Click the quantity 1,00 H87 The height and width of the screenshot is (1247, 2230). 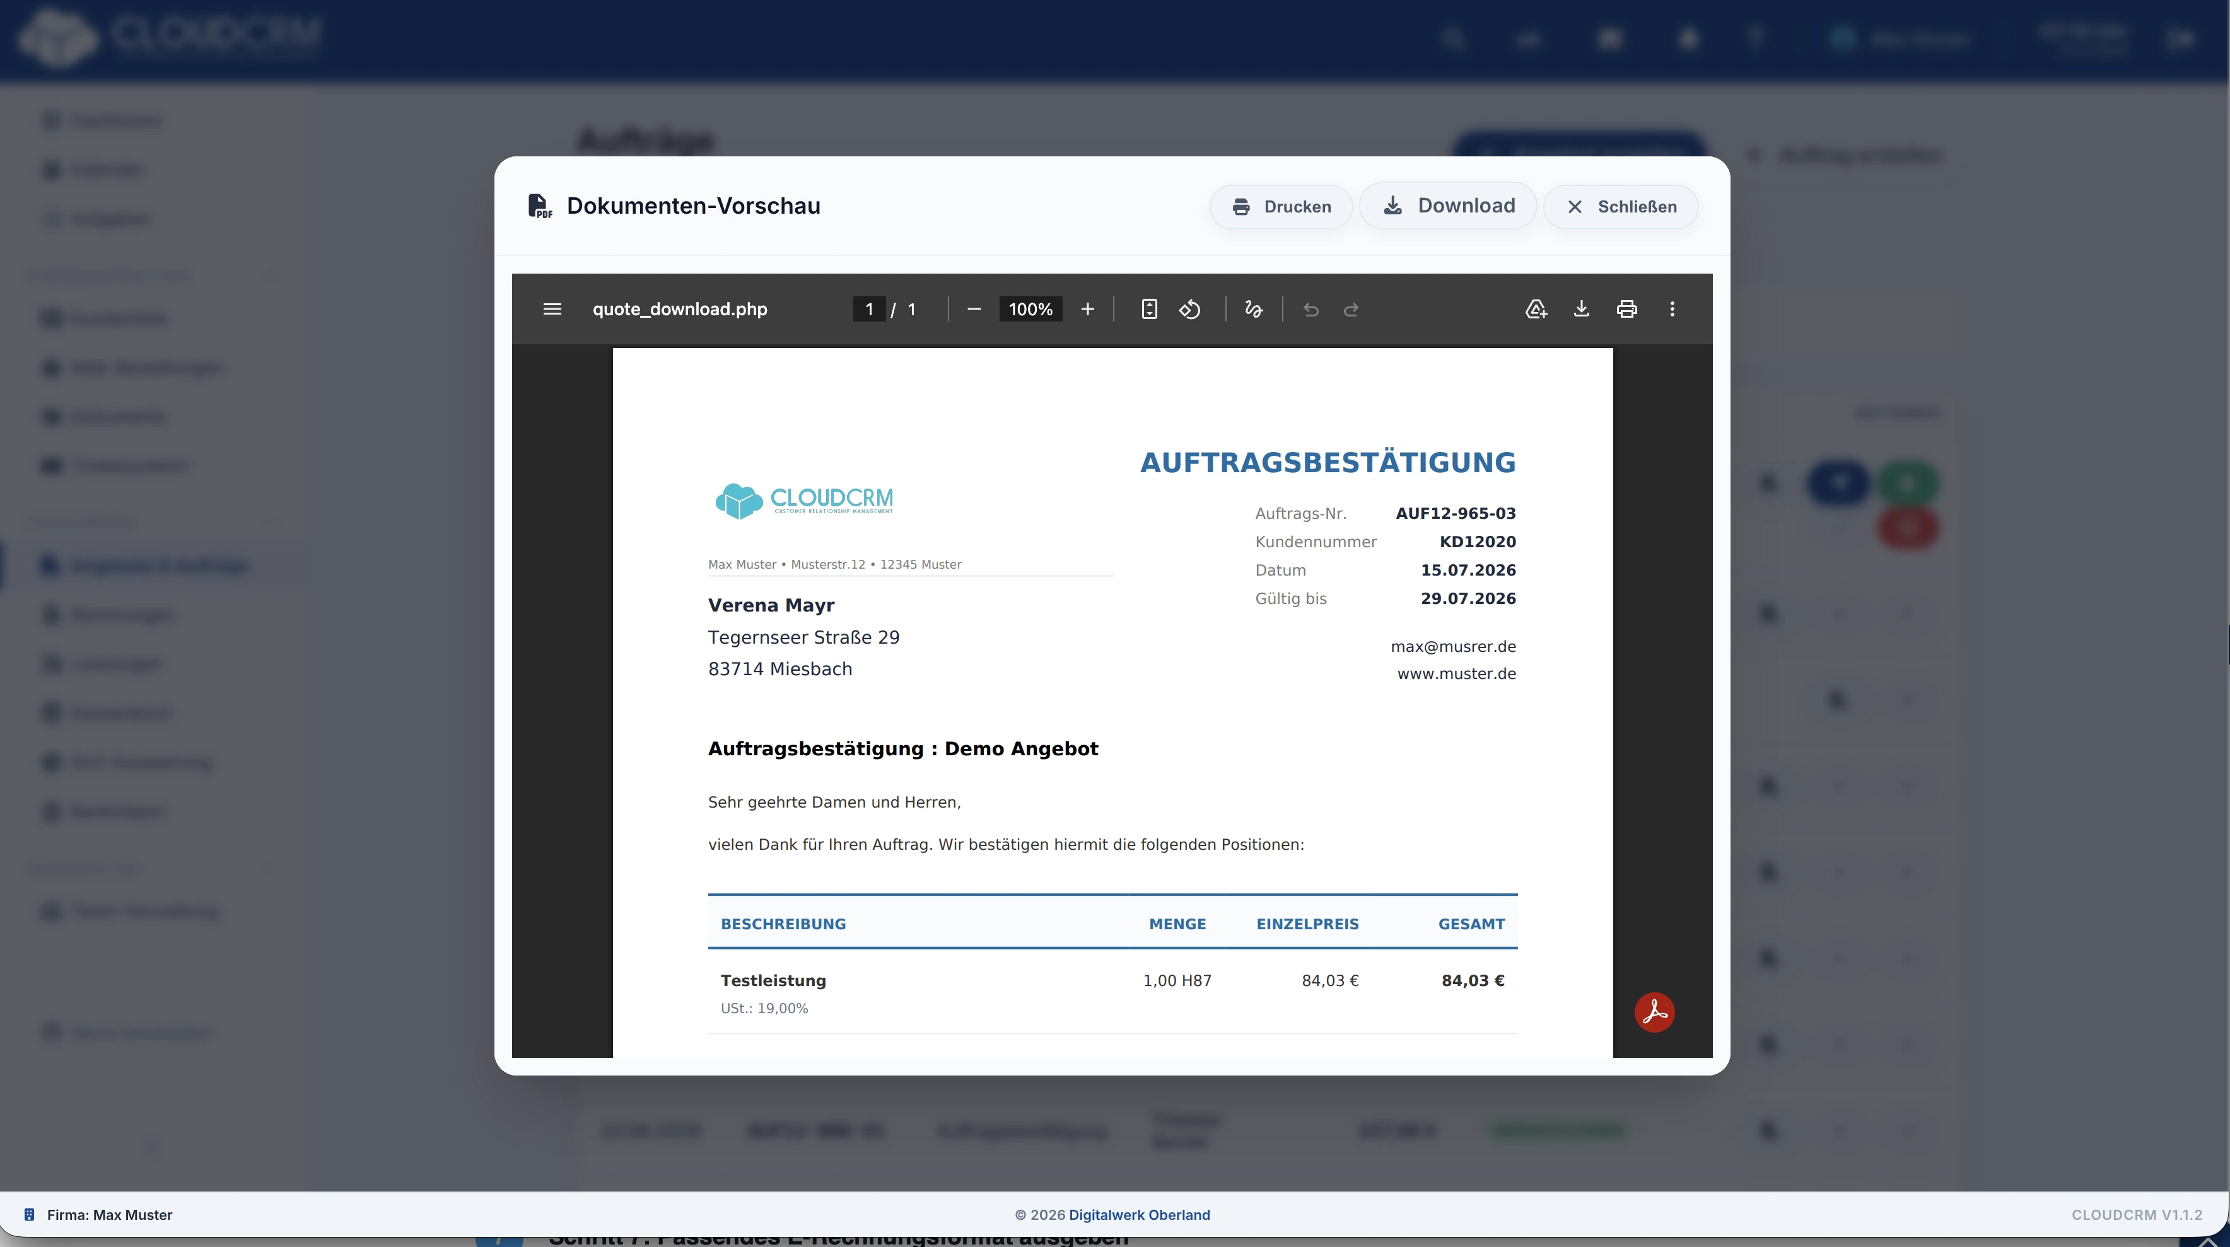pyautogui.click(x=1176, y=980)
